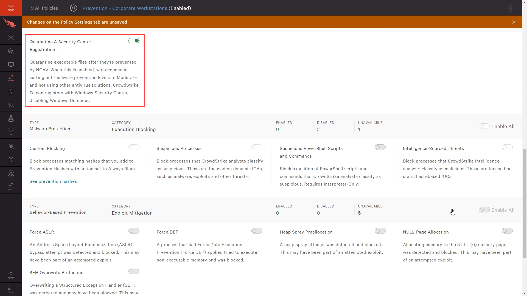The width and height of the screenshot is (527, 296).
Task: Open the Configuration sliders icon in sidebar
Action: [x=11, y=78]
